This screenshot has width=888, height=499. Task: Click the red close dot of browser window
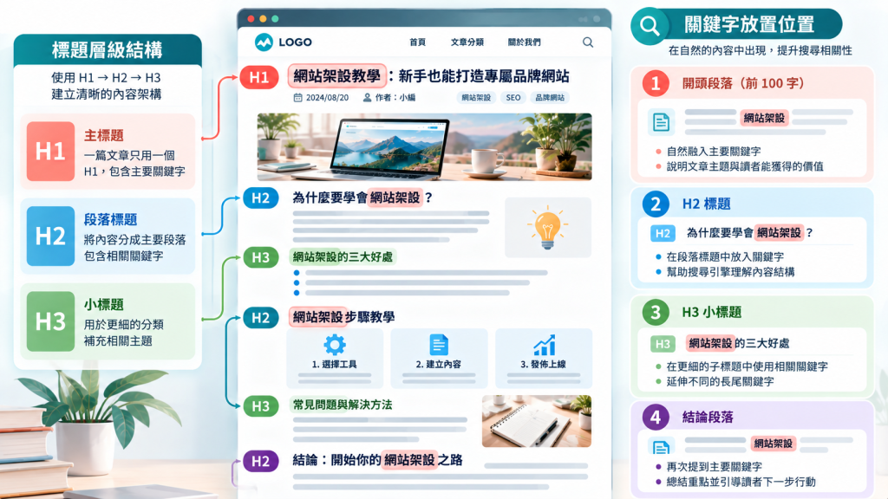click(251, 19)
